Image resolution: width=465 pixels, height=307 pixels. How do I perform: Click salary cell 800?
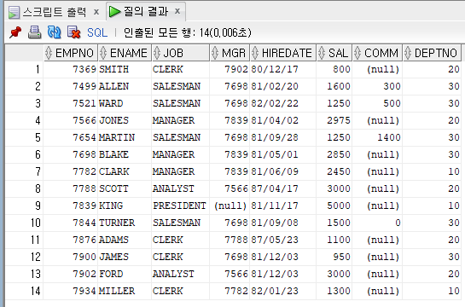click(x=334, y=69)
